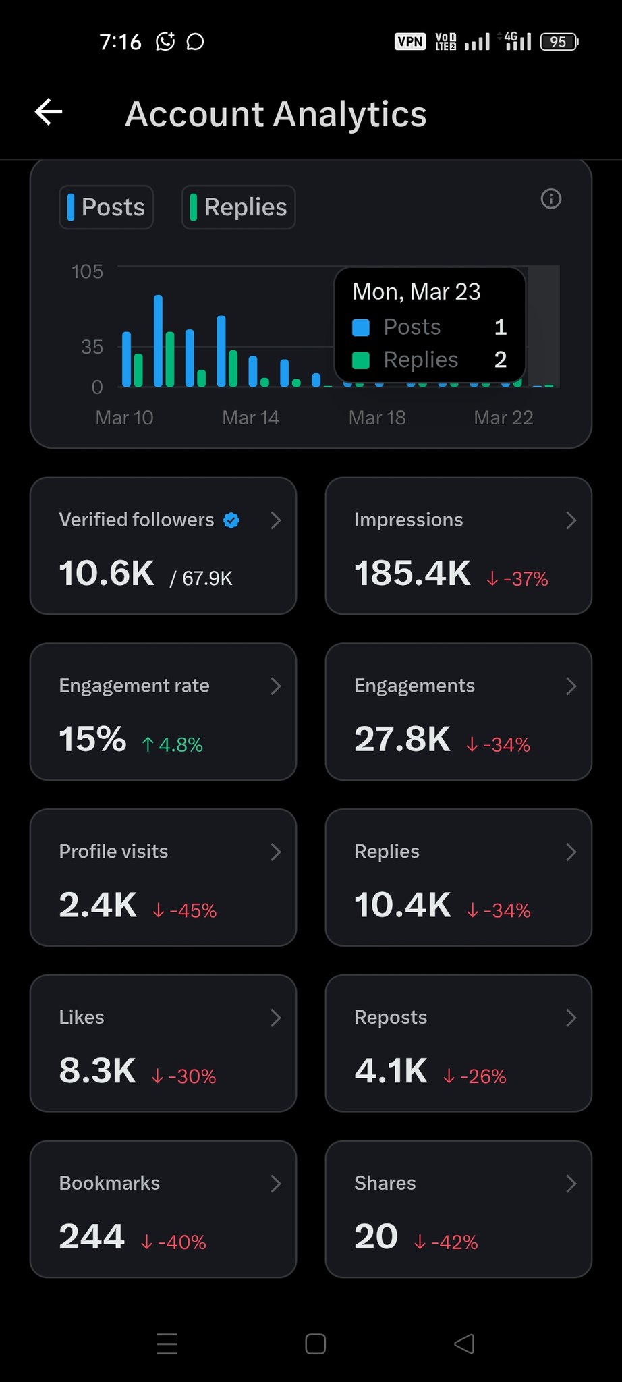Tap the tallest blue Posts bar
Image resolution: width=622 pixels, height=1382 pixels.
click(159, 341)
